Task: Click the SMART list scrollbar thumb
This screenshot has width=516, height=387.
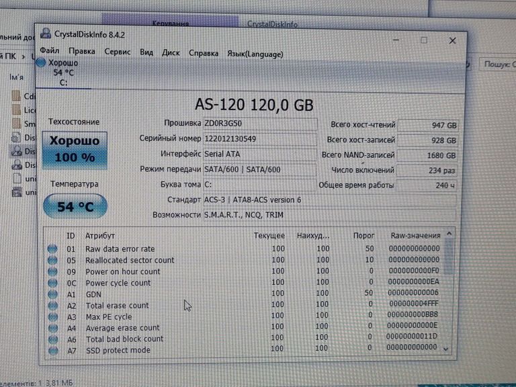Action: [449, 257]
